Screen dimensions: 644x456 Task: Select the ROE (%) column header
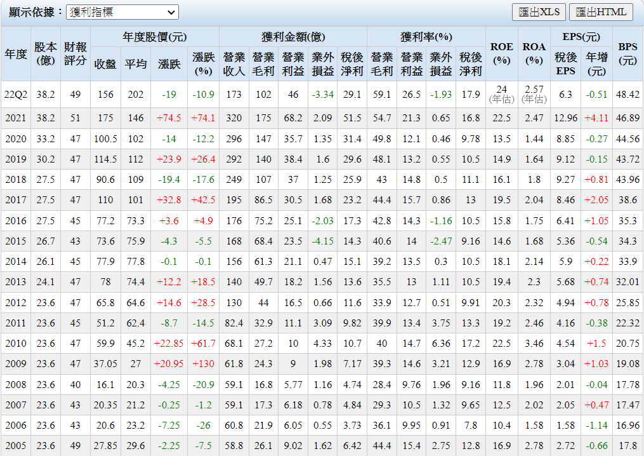point(501,54)
